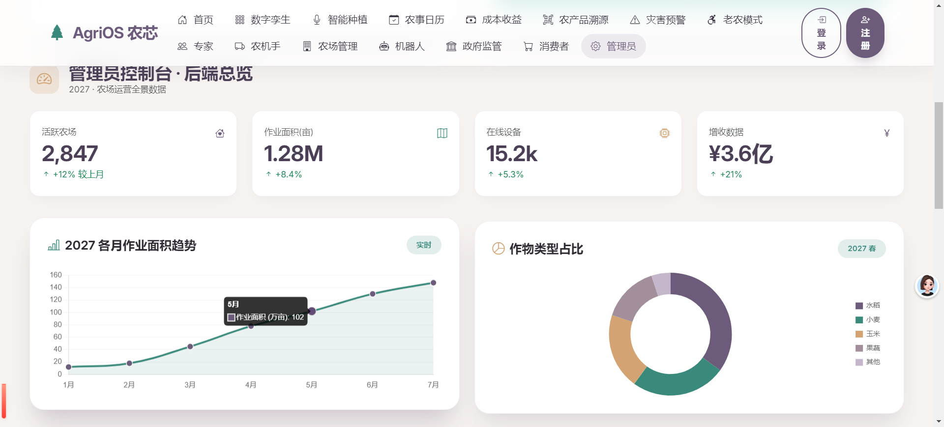Toggle 果蔬 legend color swatch
The image size is (944, 427).
[859, 348]
